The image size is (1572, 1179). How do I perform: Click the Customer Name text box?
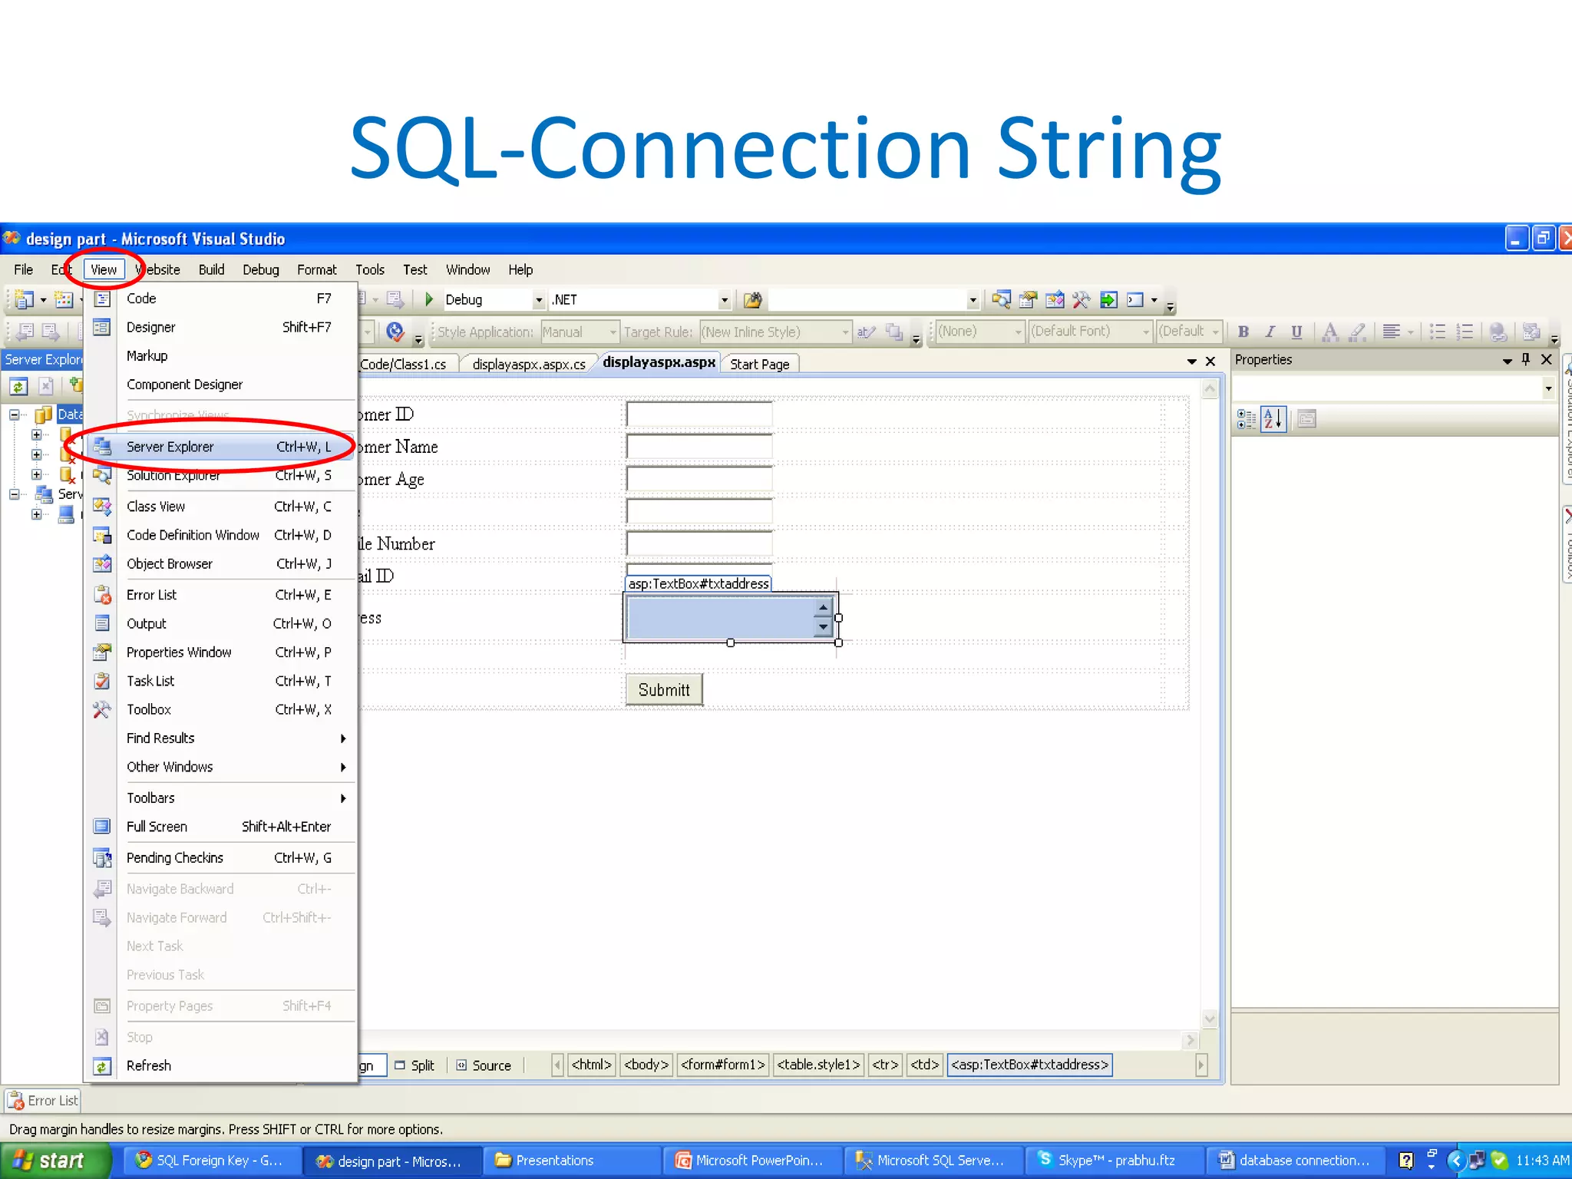(699, 446)
